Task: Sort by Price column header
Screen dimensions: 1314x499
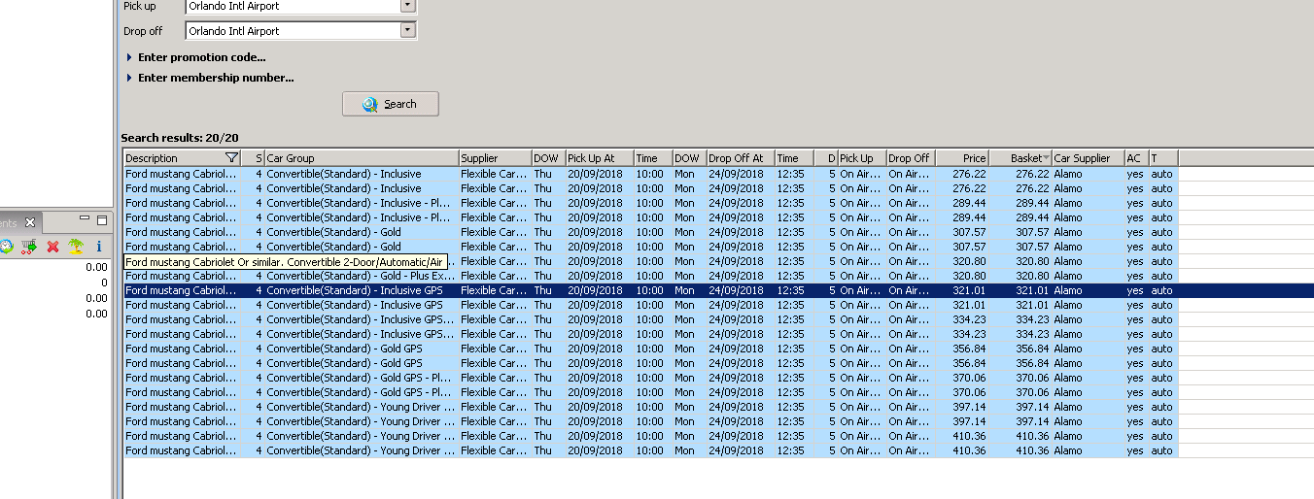Action: pyautogui.click(x=962, y=158)
